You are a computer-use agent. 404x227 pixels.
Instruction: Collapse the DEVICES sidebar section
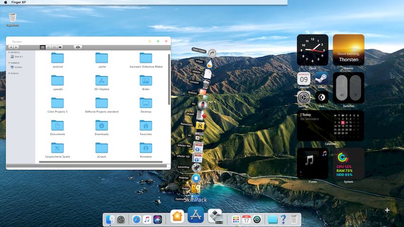click(x=9, y=52)
